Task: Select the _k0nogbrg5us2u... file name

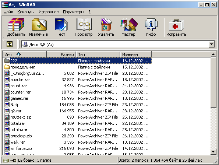Action: (x=27, y=73)
